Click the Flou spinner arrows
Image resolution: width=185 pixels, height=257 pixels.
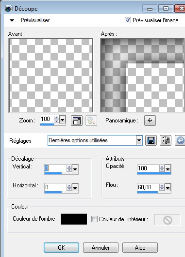click(162, 187)
